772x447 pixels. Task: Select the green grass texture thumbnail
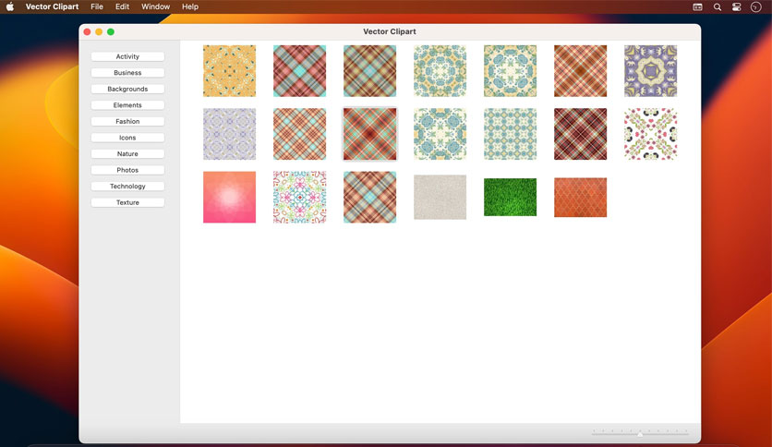click(510, 197)
